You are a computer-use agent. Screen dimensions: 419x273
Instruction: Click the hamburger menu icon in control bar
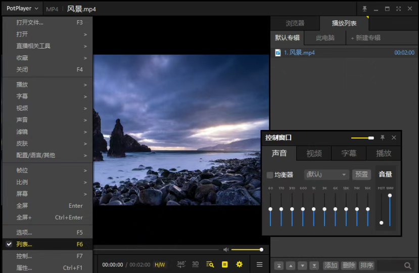(x=259, y=264)
